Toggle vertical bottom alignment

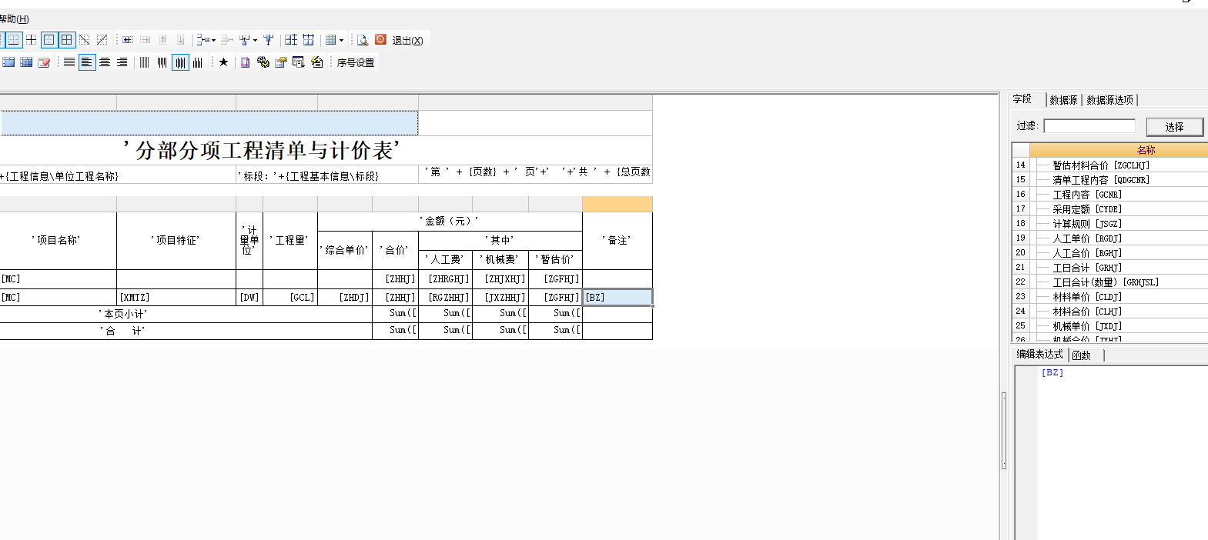pos(198,62)
